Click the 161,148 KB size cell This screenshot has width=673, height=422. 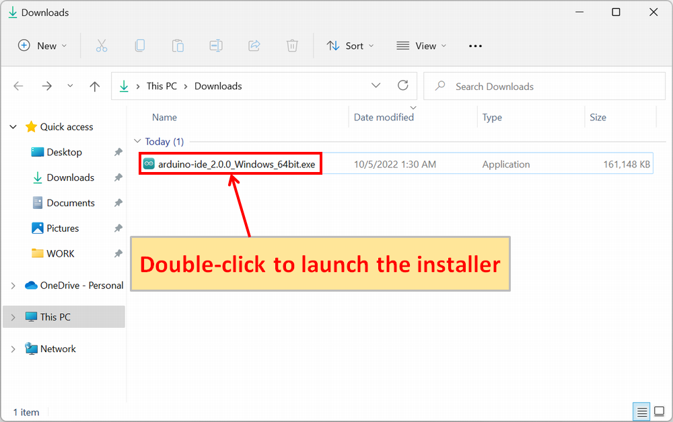tap(627, 164)
